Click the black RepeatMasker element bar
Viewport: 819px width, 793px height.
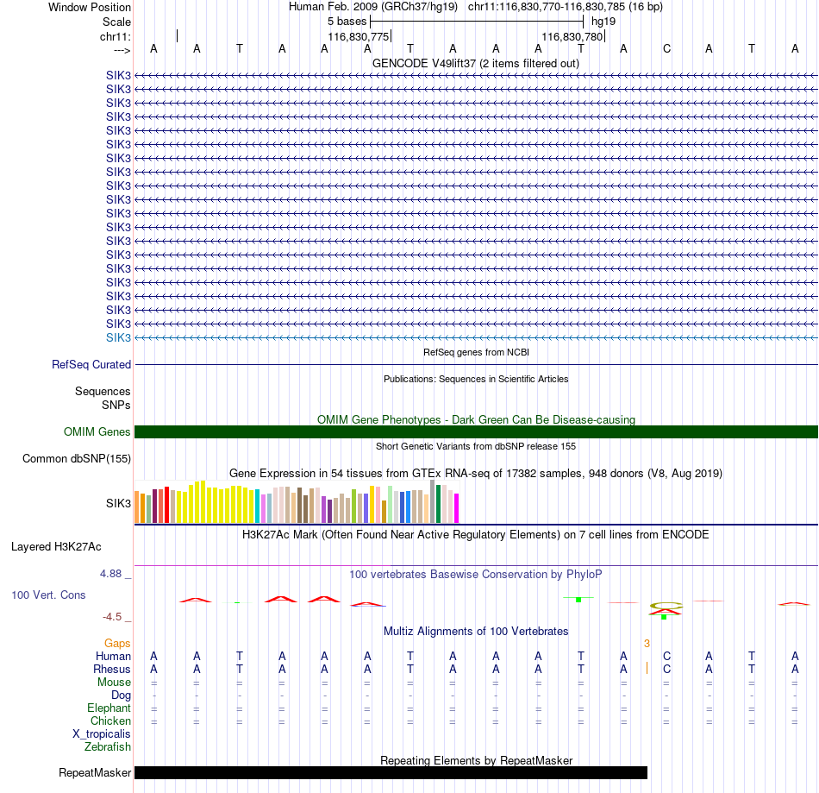(391, 772)
